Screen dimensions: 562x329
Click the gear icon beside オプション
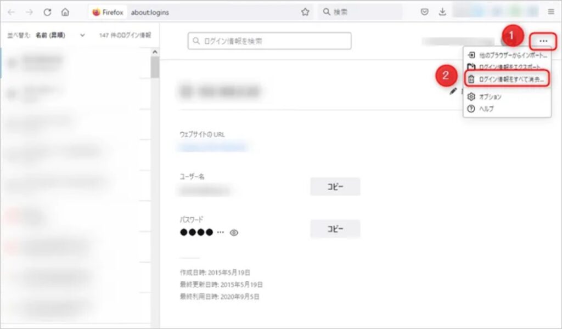point(469,96)
